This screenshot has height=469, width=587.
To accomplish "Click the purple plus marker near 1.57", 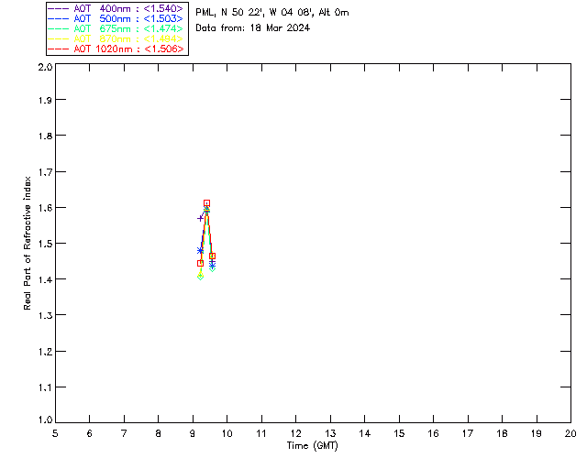I will [x=200, y=218].
